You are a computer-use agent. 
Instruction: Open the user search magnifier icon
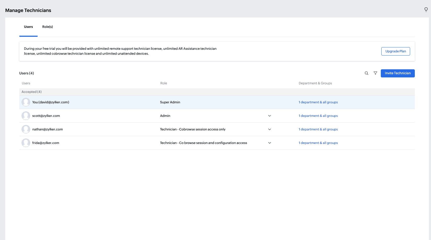[366, 73]
